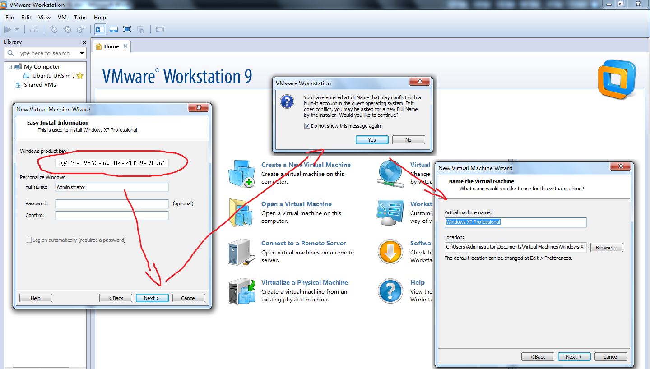Open the Snapshot Manager toolbar icon

click(x=81, y=29)
